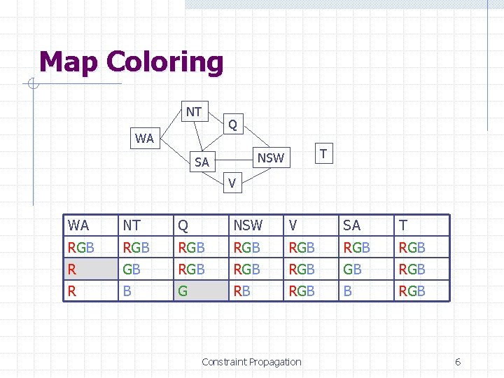
Task: Click the "Map Coloring" slide title
Action: tap(131, 62)
